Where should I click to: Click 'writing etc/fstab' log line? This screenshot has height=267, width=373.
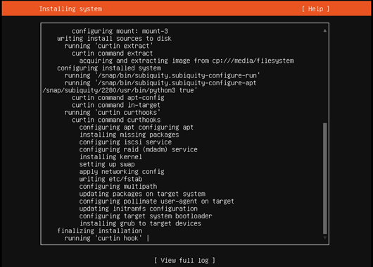pos(110,179)
